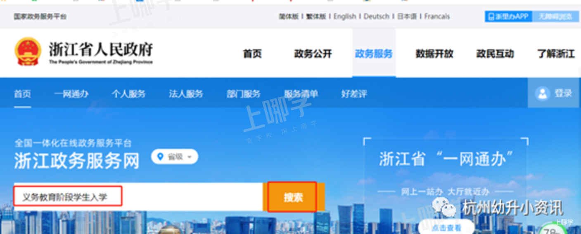Viewport: 581px width, 234px height.
Task: Open 国家政务服务平台 link
Action: point(40,16)
